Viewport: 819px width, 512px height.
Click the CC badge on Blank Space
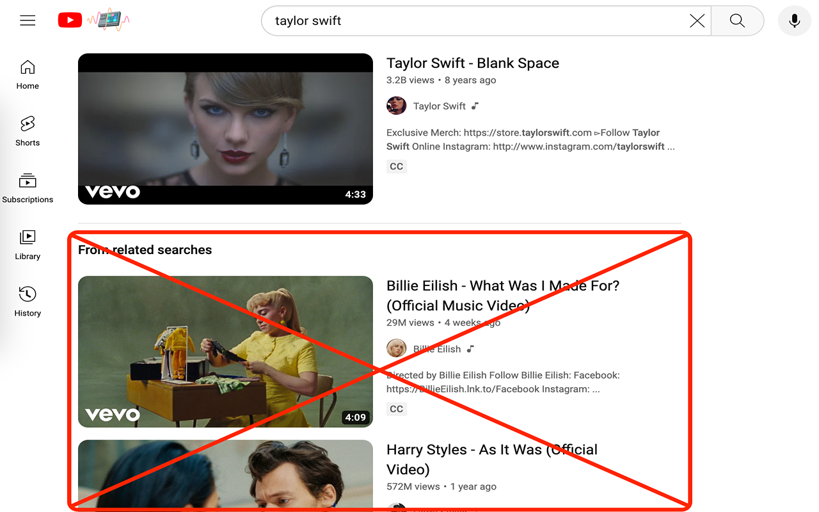(396, 166)
